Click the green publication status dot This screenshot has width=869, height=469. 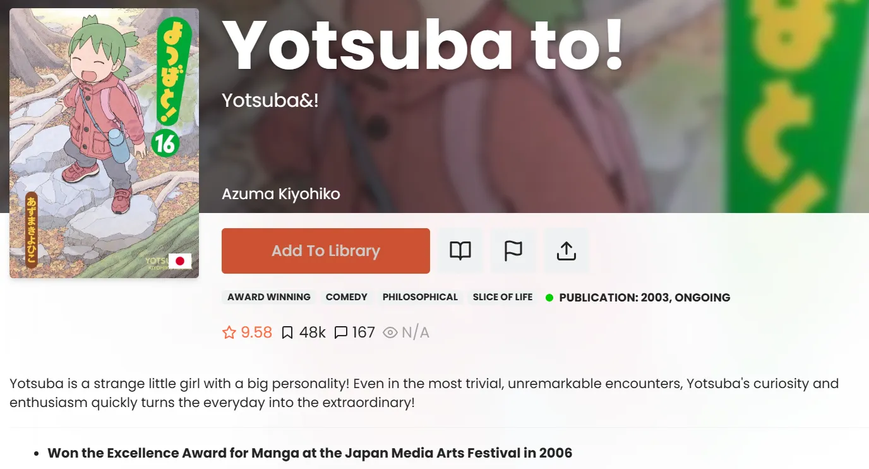coord(549,298)
